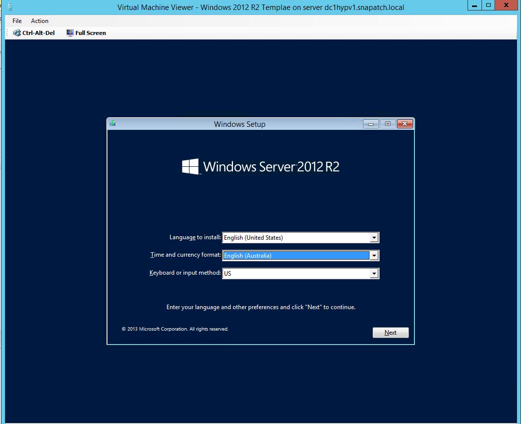Send Ctrl-Alt-Del to the virtual machine
521x424 pixels.
click(x=34, y=33)
